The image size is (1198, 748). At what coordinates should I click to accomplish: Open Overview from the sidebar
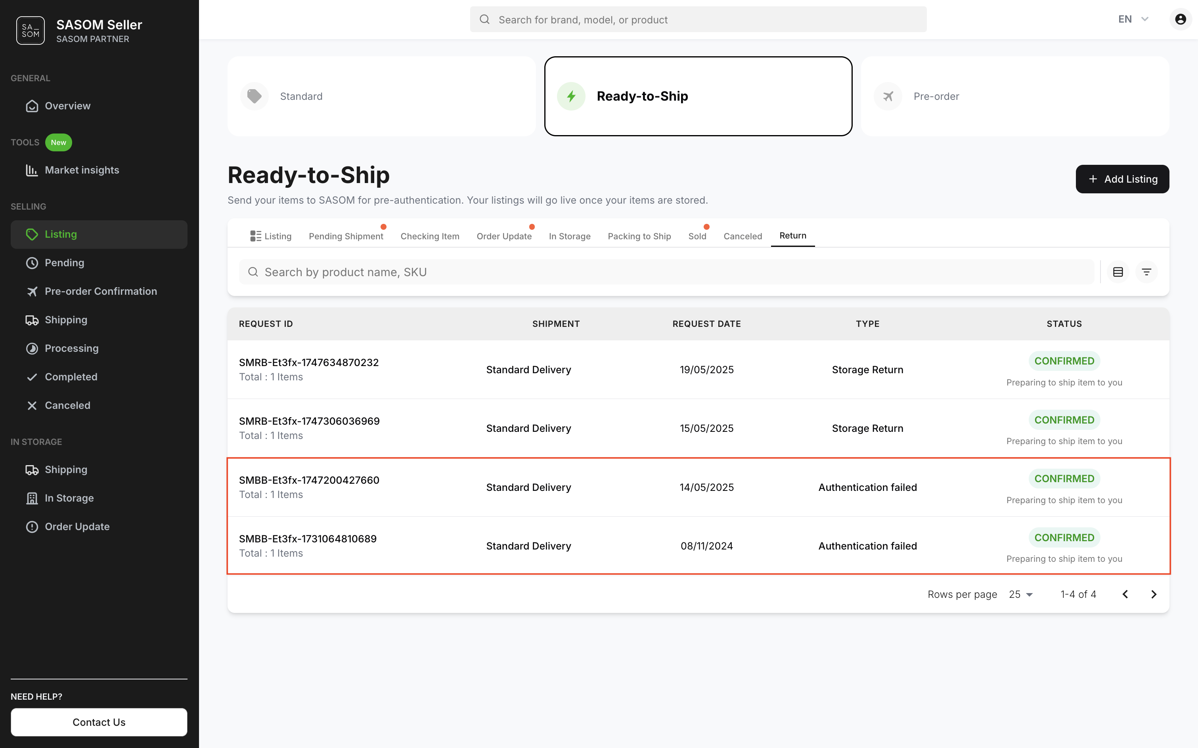tap(67, 106)
